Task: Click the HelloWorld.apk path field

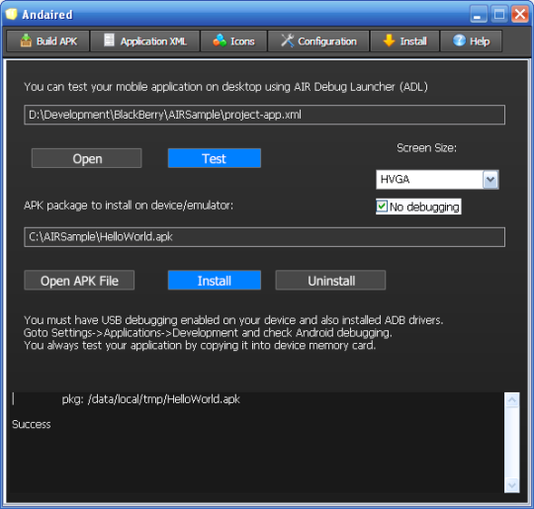Action: [x=265, y=237]
